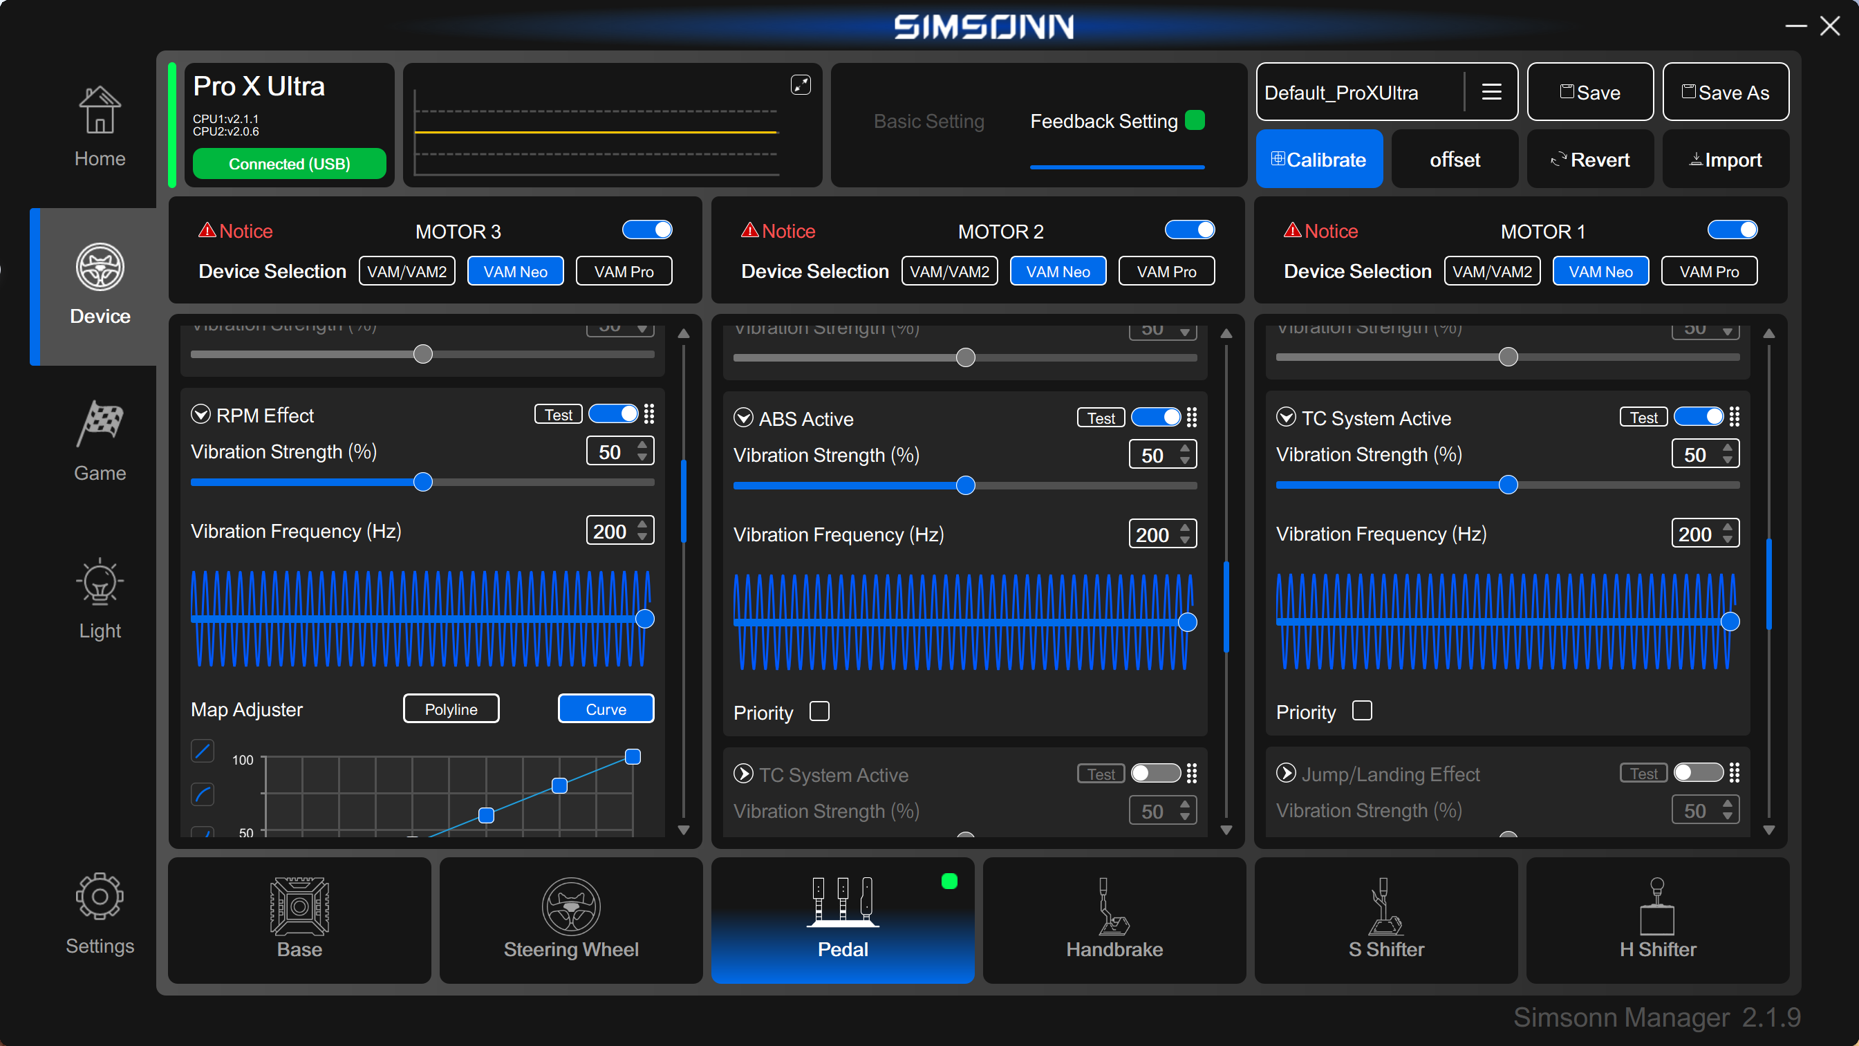This screenshot has height=1046, width=1859.
Task: Collapse Motor 1 TC System Active section
Action: tap(1286, 418)
